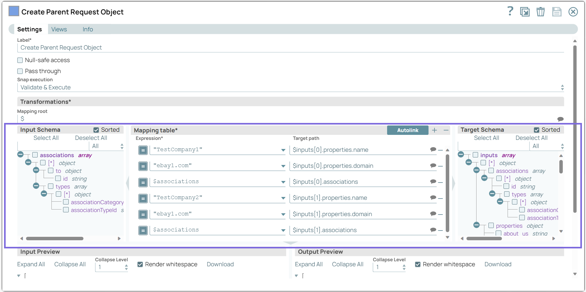Image resolution: width=586 pixels, height=292 pixels.
Task: Toggle expression button for $inputs[1].associations row
Action: pos(143,231)
